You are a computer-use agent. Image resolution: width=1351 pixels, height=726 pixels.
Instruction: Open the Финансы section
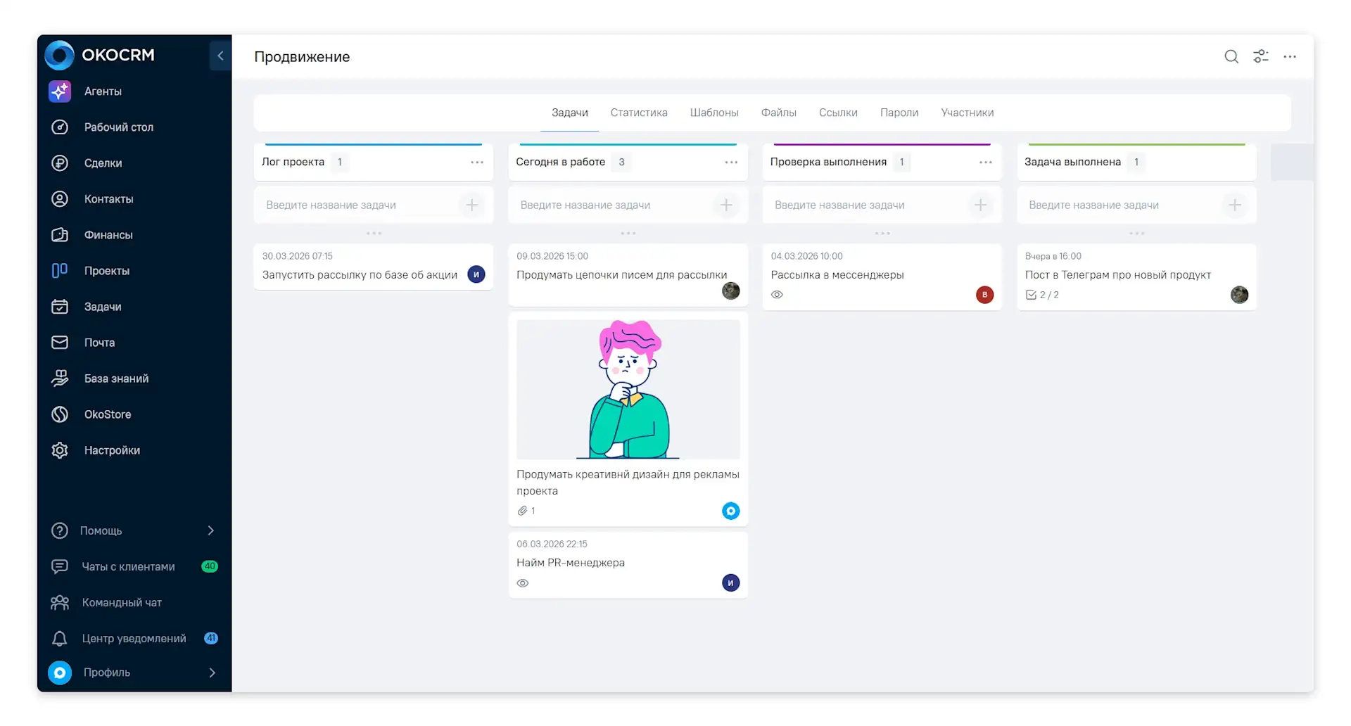pyautogui.click(x=108, y=235)
